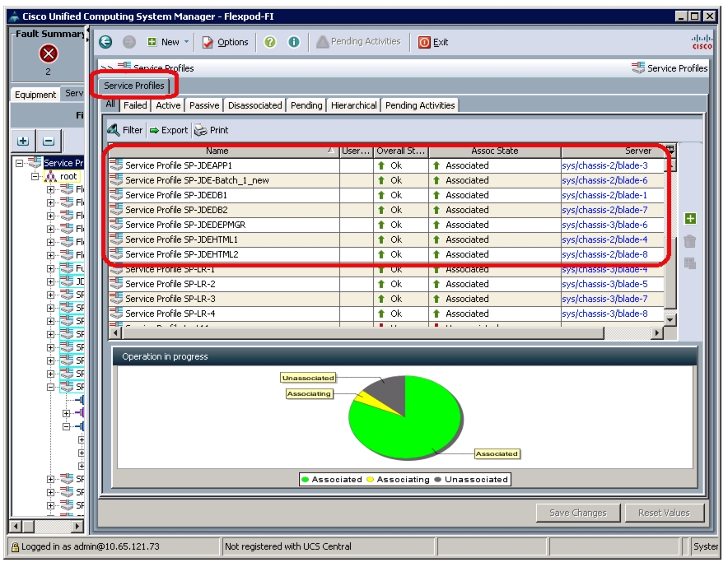The image size is (728, 567).
Task: Open the Passive tab
Action: click(204, 105)
